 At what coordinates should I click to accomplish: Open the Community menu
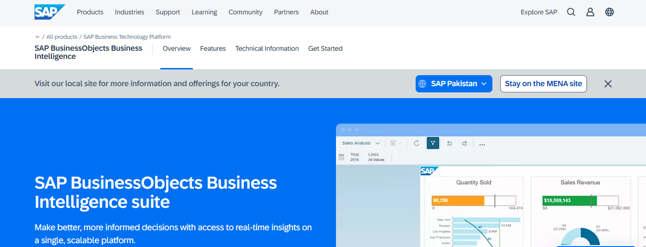point(245,12)
